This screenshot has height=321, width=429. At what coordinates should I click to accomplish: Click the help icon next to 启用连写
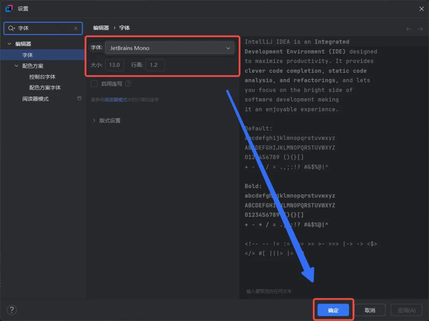128,84
